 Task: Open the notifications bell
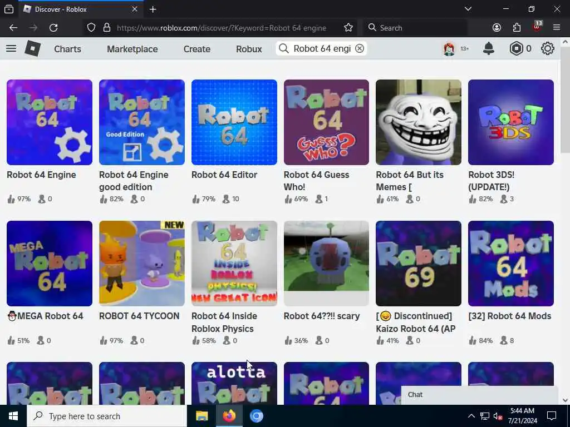click(x=489, y=48)
